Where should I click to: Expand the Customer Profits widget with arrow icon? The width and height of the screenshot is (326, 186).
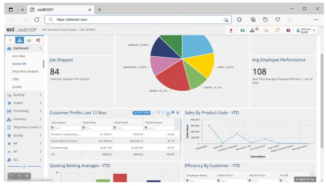[x=153, y=113]
